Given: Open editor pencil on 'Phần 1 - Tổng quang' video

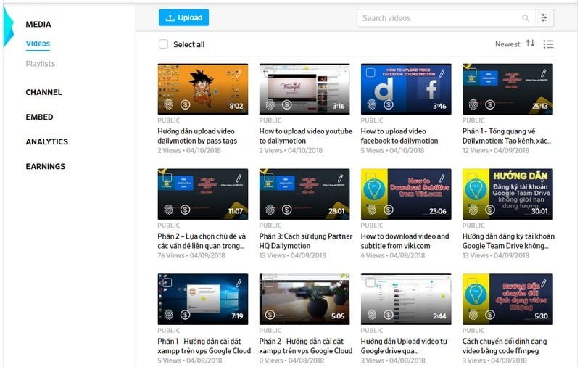Looking at the screenshot, I should tap(543, 73).
